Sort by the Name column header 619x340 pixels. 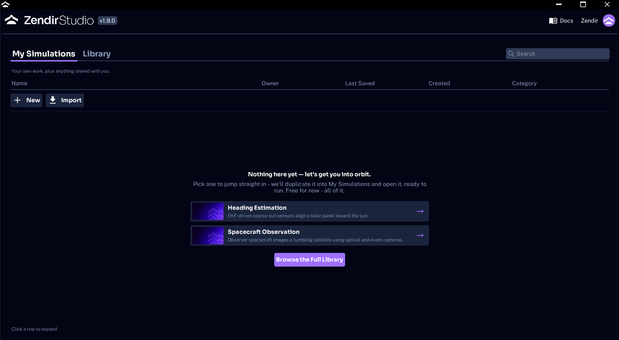[19, 83]
